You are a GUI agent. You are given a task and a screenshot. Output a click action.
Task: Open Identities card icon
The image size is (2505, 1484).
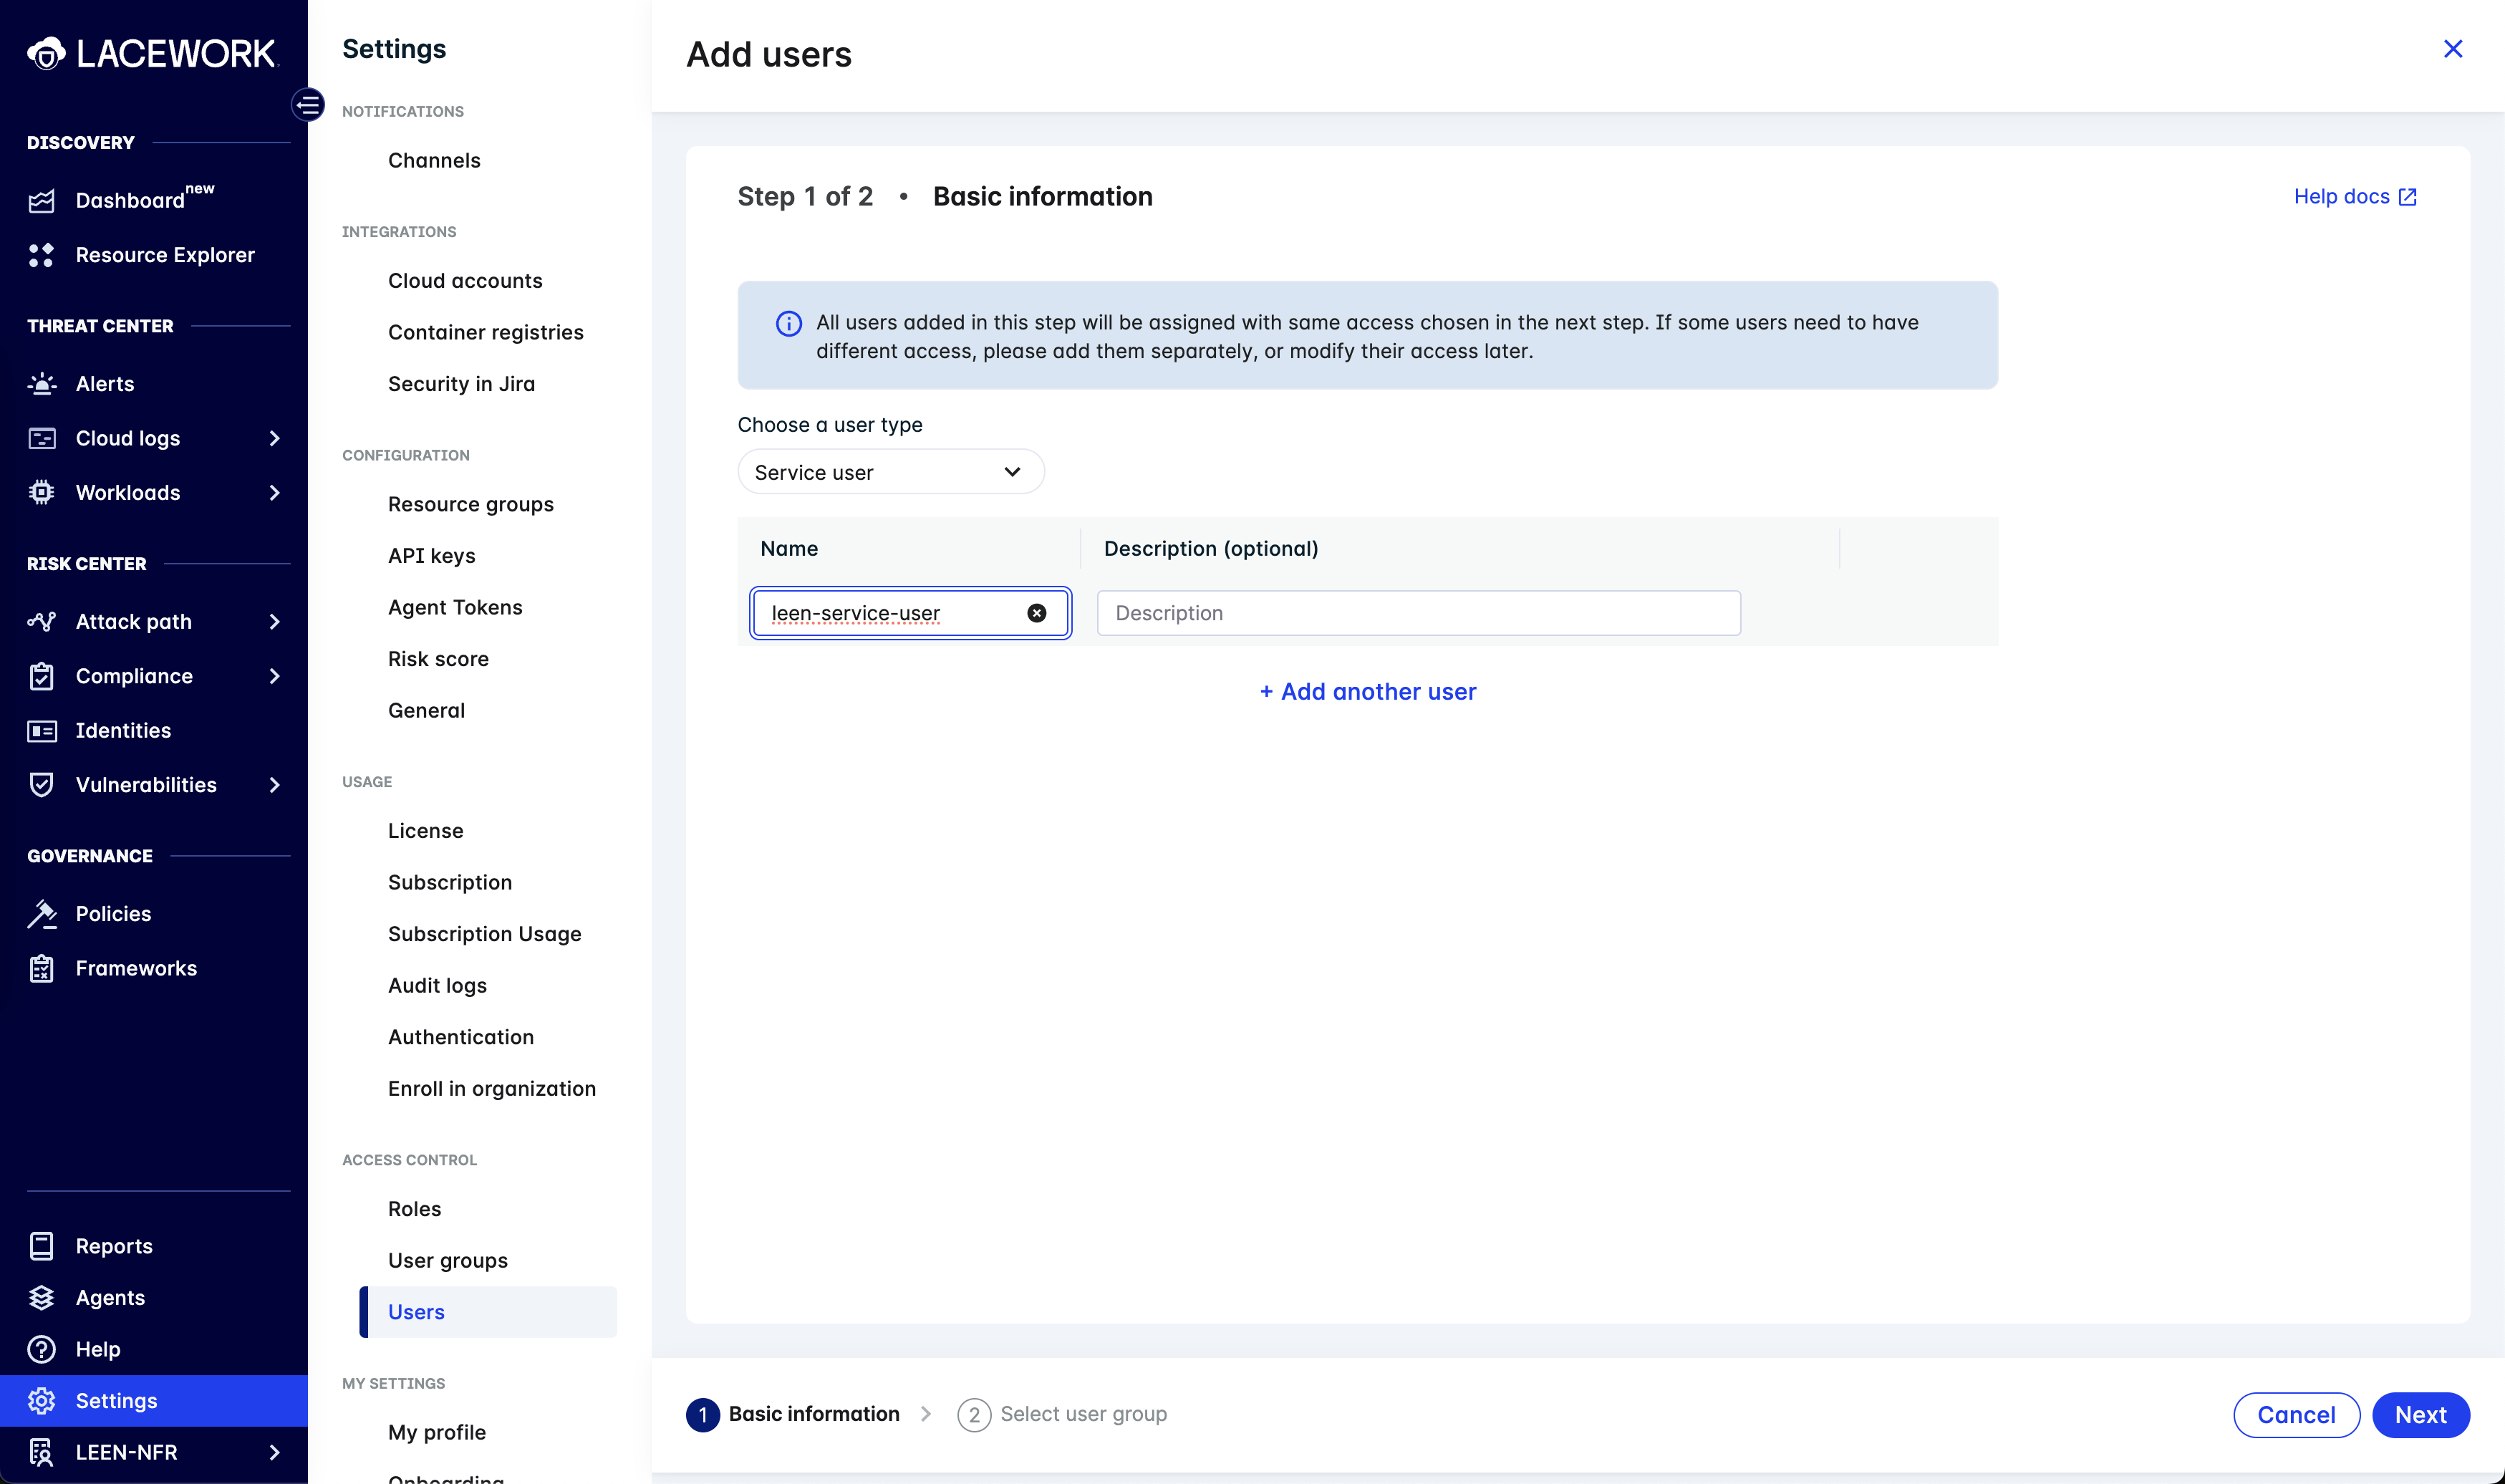pos(42,731)
